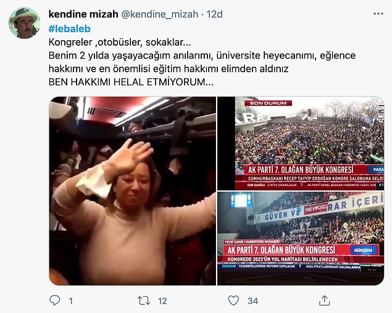Click the 12d timestamp
This screenshot has width=392, height=313.
(x=214, y=14)
